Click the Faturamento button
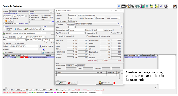 105,83
